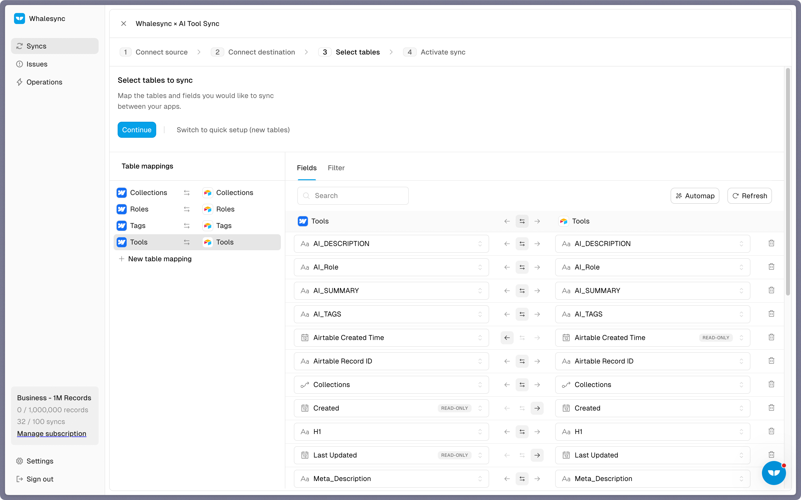Toggle two-way sync for Meta_Description
Screen dimensions: 801x500
[x=522, y=478]
